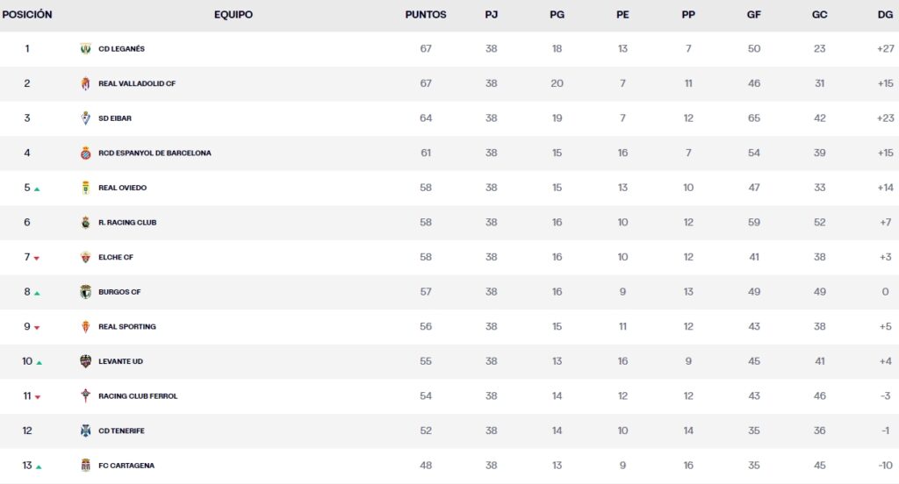Image resolution: width=899 pixels, height=484 pixels.
Task: Open the Real Oviedo crest icon
Action: pos(85,188)
